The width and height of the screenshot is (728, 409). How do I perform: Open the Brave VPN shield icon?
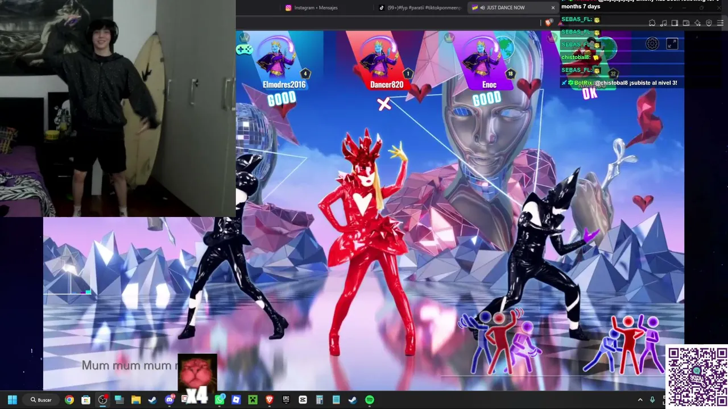(x=709, y=23)
